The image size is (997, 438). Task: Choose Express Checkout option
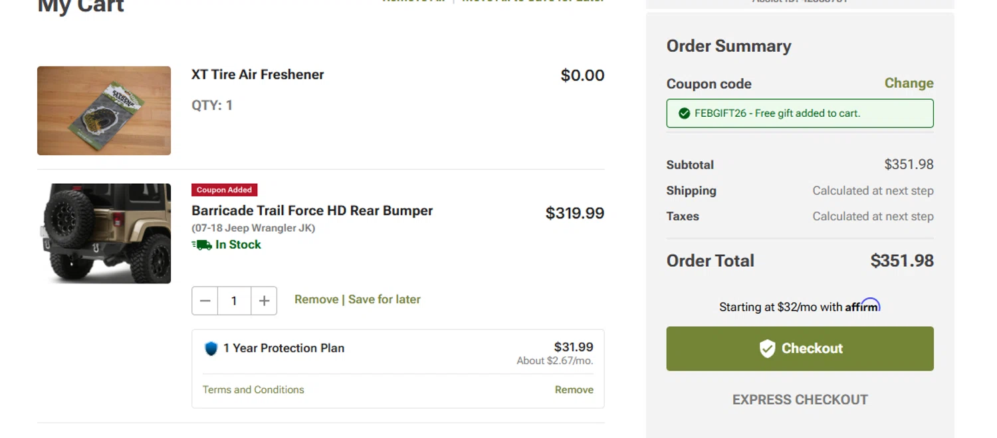click(x=800, y=400)
